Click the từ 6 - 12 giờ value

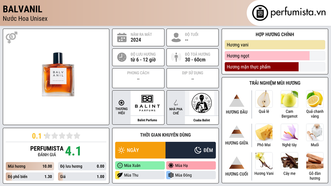pos(143,60)
